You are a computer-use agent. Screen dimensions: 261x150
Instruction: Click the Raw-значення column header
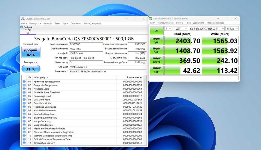(134, 78)
